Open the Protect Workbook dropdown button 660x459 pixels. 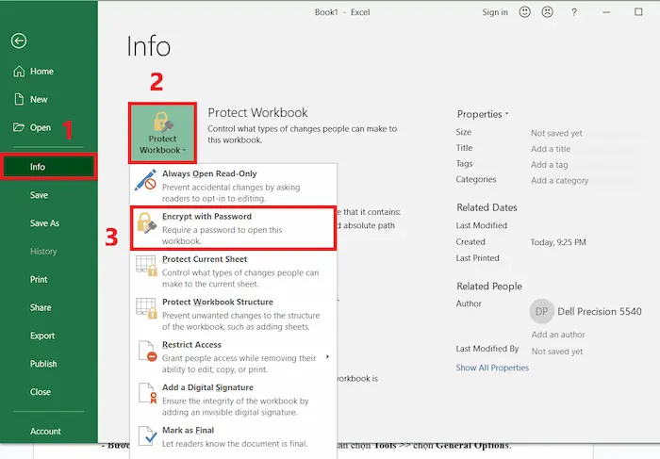pyautogui.click(x=163, y=133)
